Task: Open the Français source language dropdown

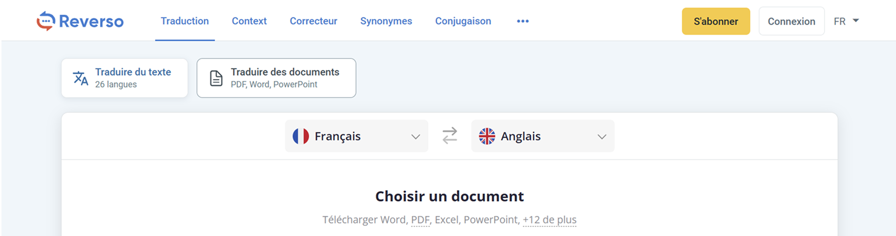Action: pos(356,136)
